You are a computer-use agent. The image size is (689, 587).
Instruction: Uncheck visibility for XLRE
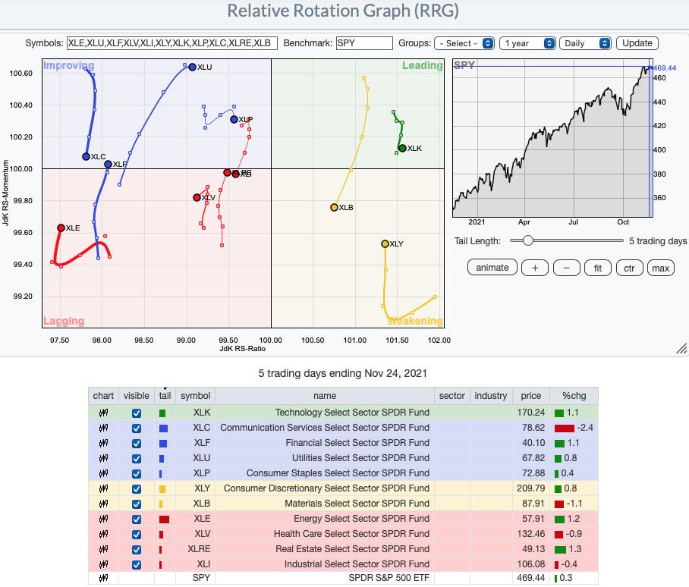click(137, 550)
